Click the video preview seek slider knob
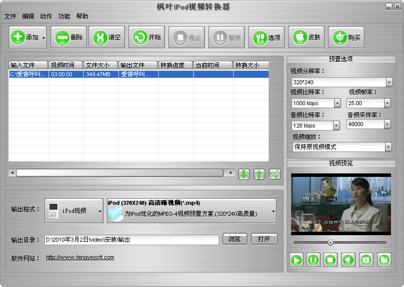The image size is (404, 287). 331,242
